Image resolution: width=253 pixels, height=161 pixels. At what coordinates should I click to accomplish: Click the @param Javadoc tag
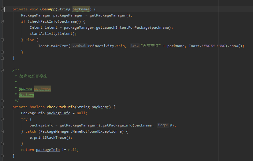25,89
